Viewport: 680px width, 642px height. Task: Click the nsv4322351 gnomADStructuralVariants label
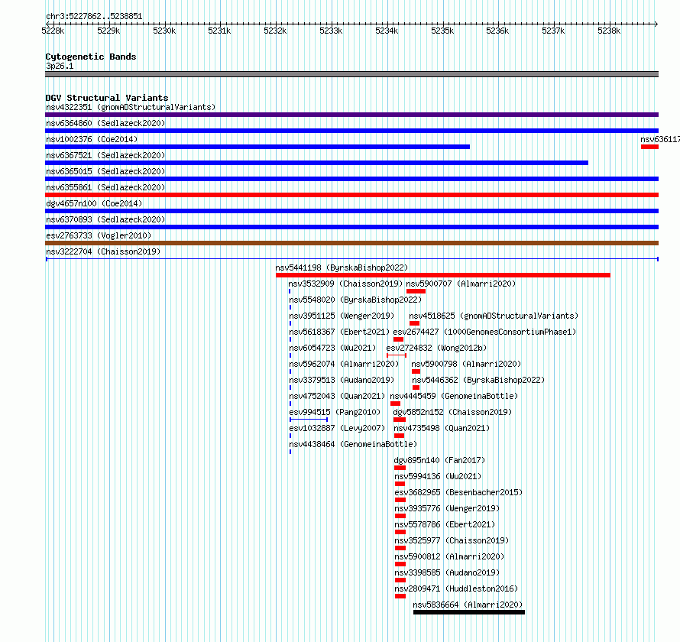point(131,107)
